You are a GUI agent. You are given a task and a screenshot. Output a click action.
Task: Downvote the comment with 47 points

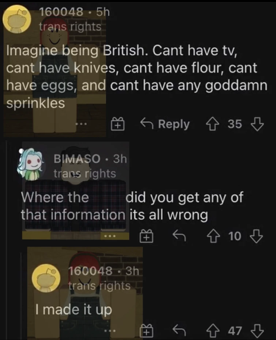click(x=257, y=331)
